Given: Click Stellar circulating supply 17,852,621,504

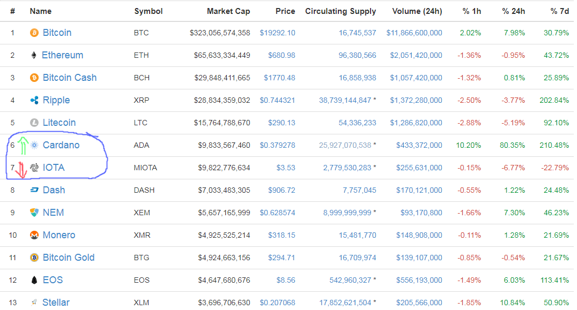Looking at the screenshot, I should pyautogui.click(x=345, y=303).
